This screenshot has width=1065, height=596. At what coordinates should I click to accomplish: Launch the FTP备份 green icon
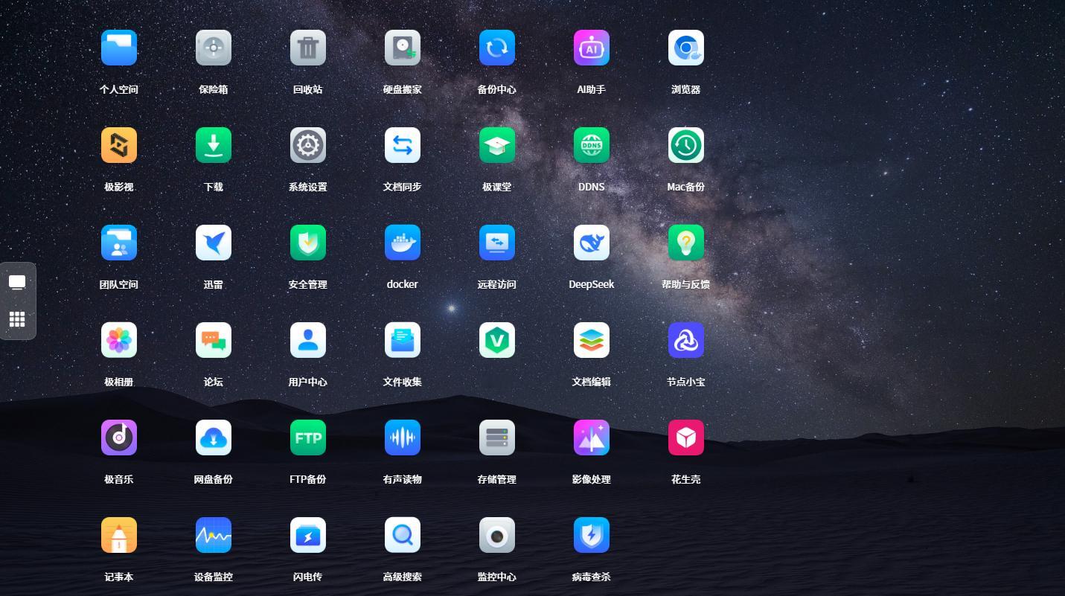click(x=308, y=438)
